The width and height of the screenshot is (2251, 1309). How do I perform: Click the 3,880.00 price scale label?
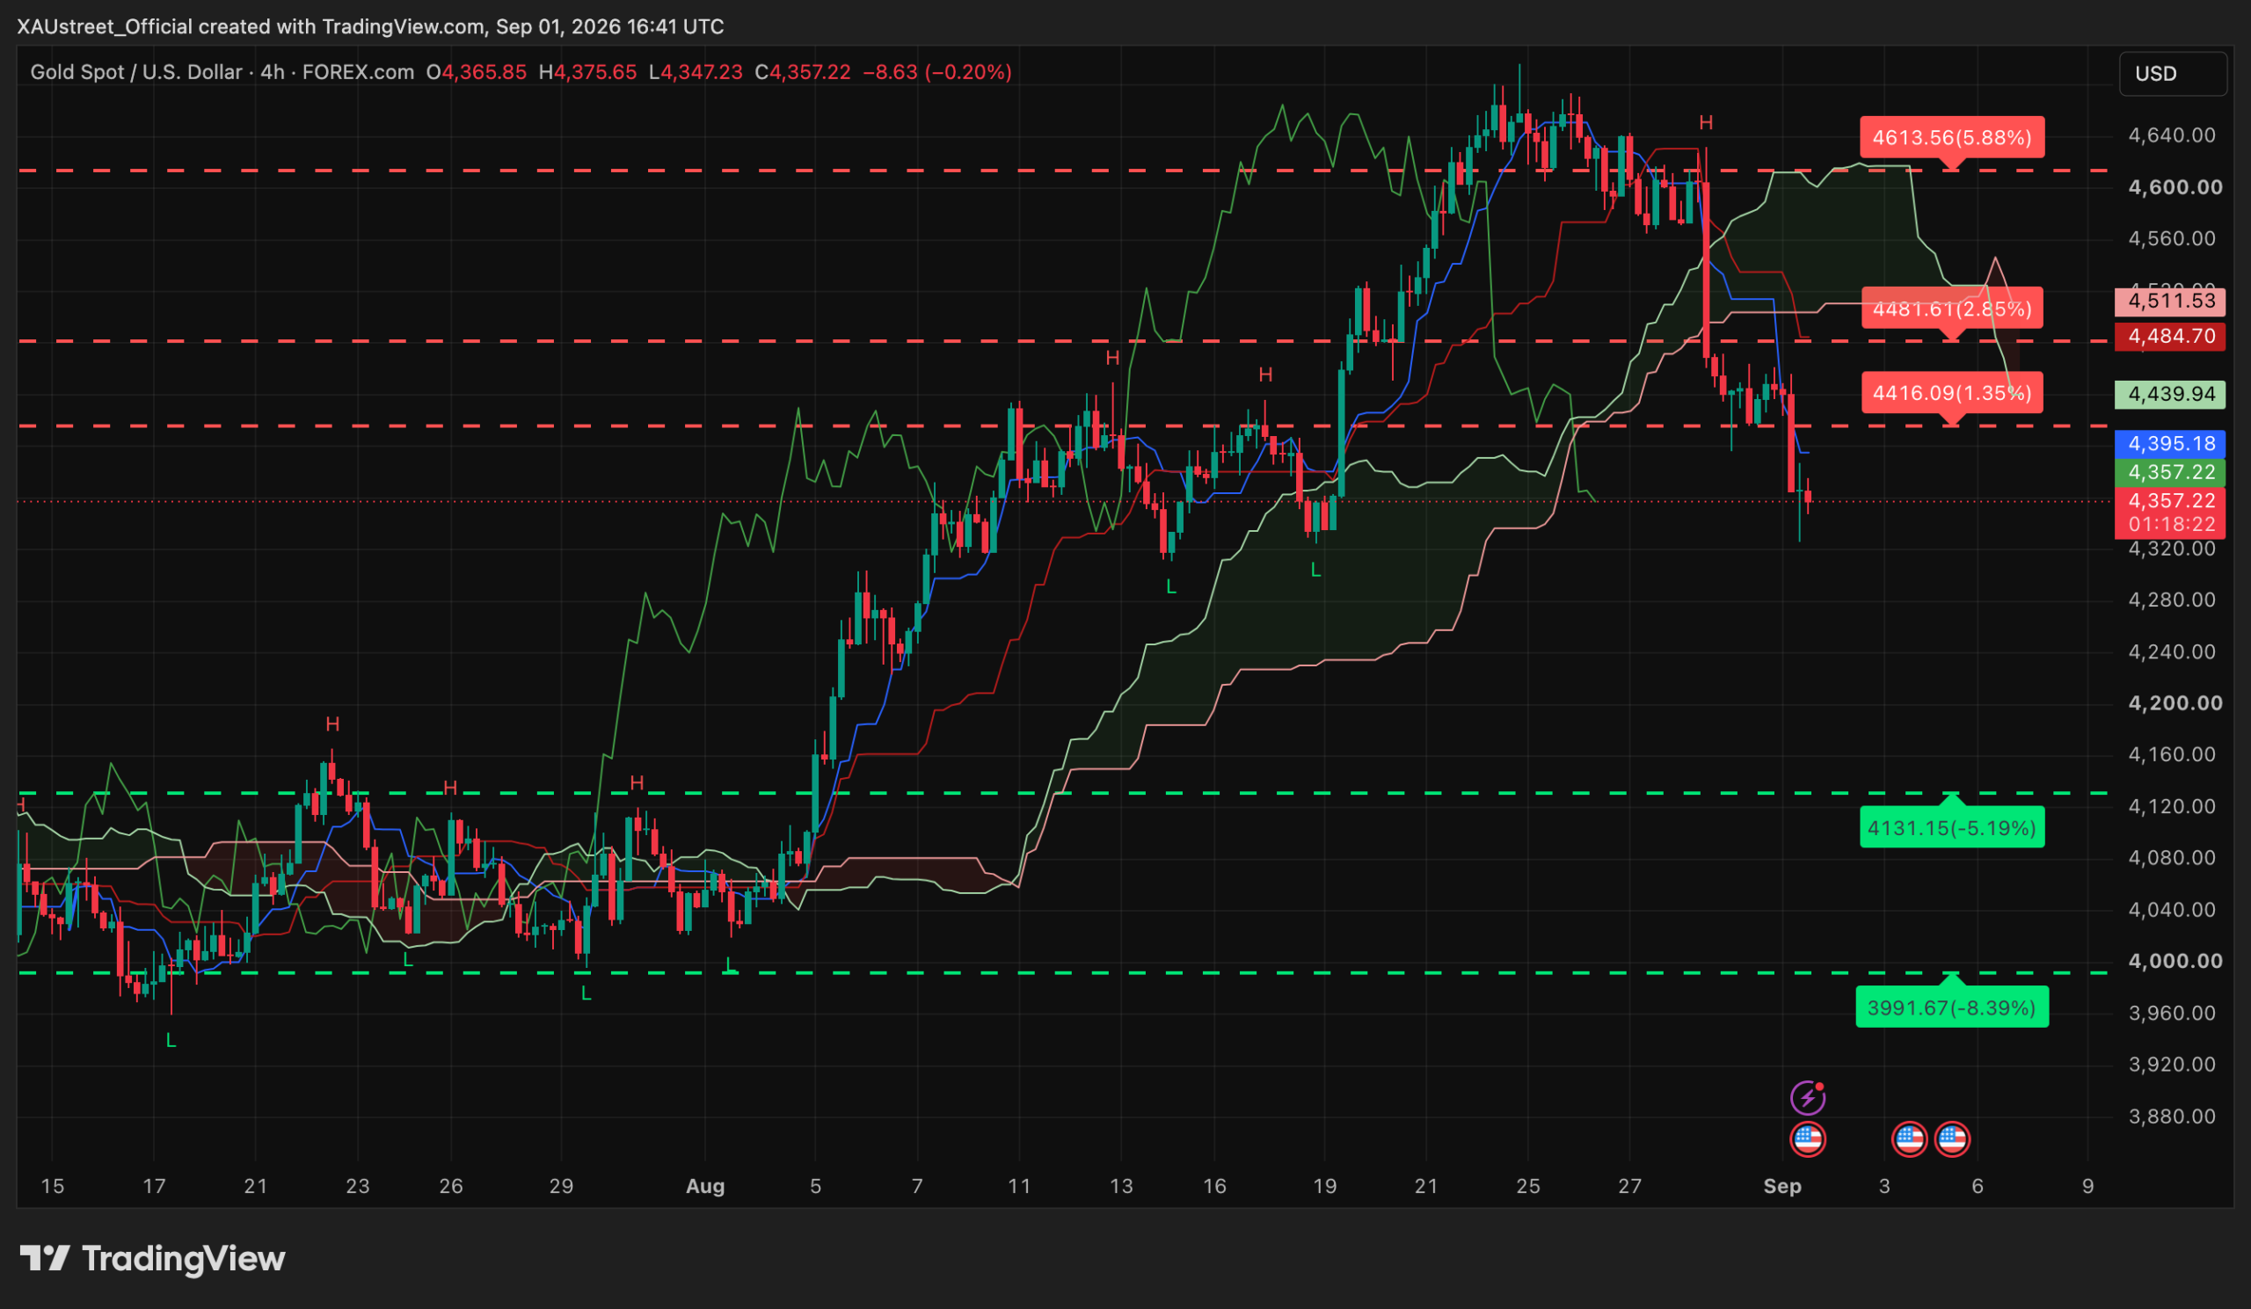point(2172,1117)
